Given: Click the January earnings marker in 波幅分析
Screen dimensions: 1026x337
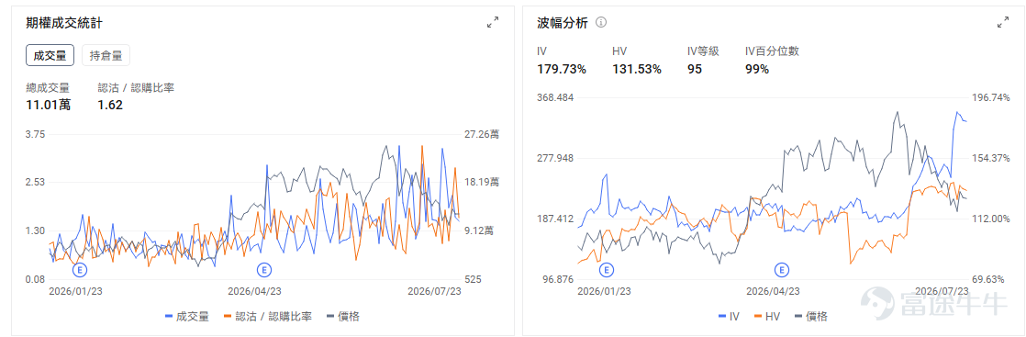Looking at the screenshot, I should click(x=607, y=269).
